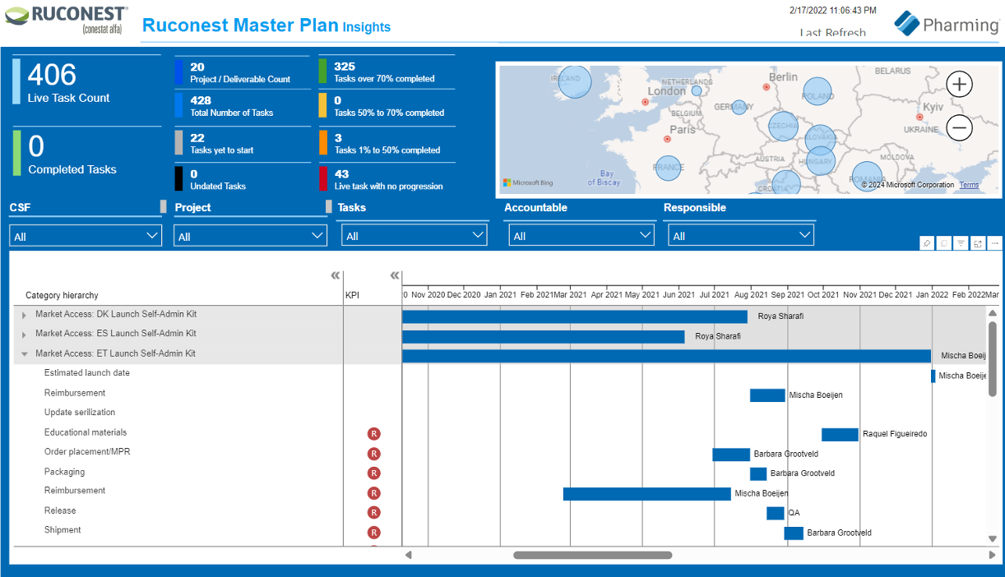This screenshot has width=1005, height=577.
Task: Select the Hungary bubble on the map
Action: (821, 161)
